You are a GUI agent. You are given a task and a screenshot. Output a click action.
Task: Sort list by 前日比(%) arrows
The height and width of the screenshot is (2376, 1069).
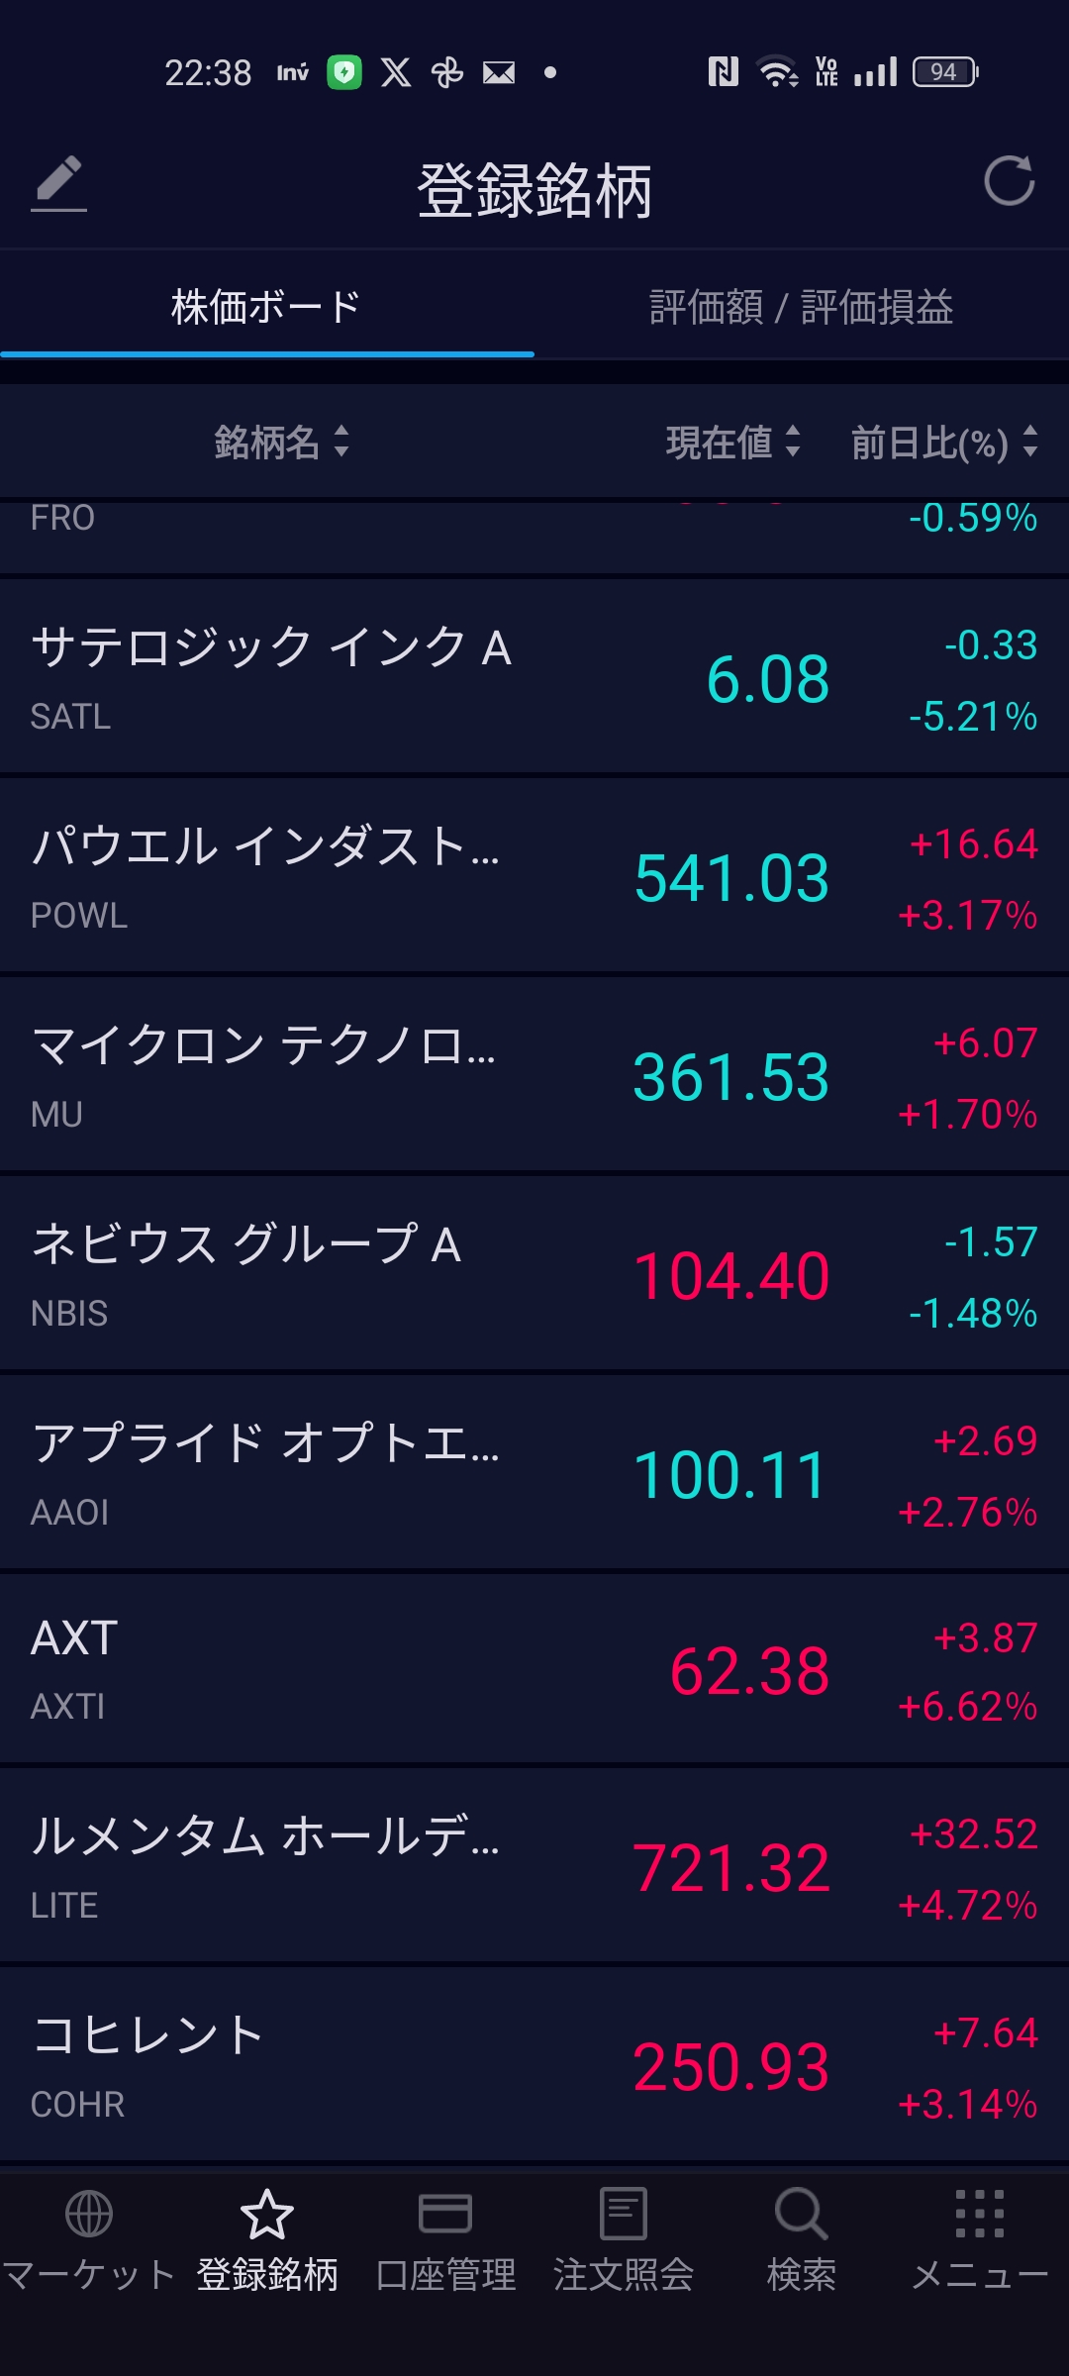click(1030, 442)
